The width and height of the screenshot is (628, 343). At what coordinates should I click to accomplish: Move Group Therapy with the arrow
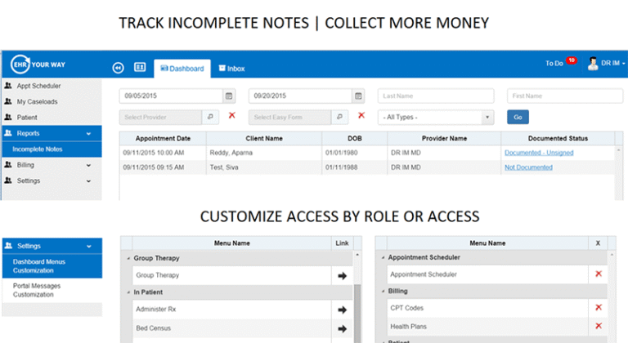click(x=342, y=276)
